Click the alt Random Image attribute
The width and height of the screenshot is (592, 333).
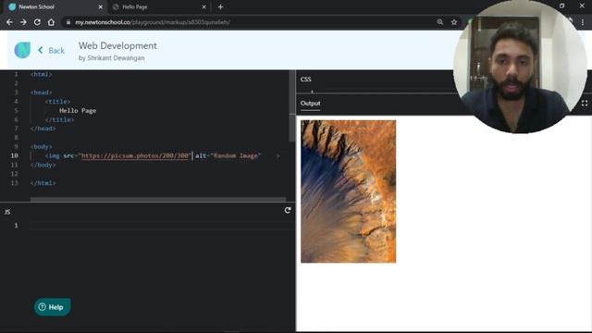coord(228,155)
